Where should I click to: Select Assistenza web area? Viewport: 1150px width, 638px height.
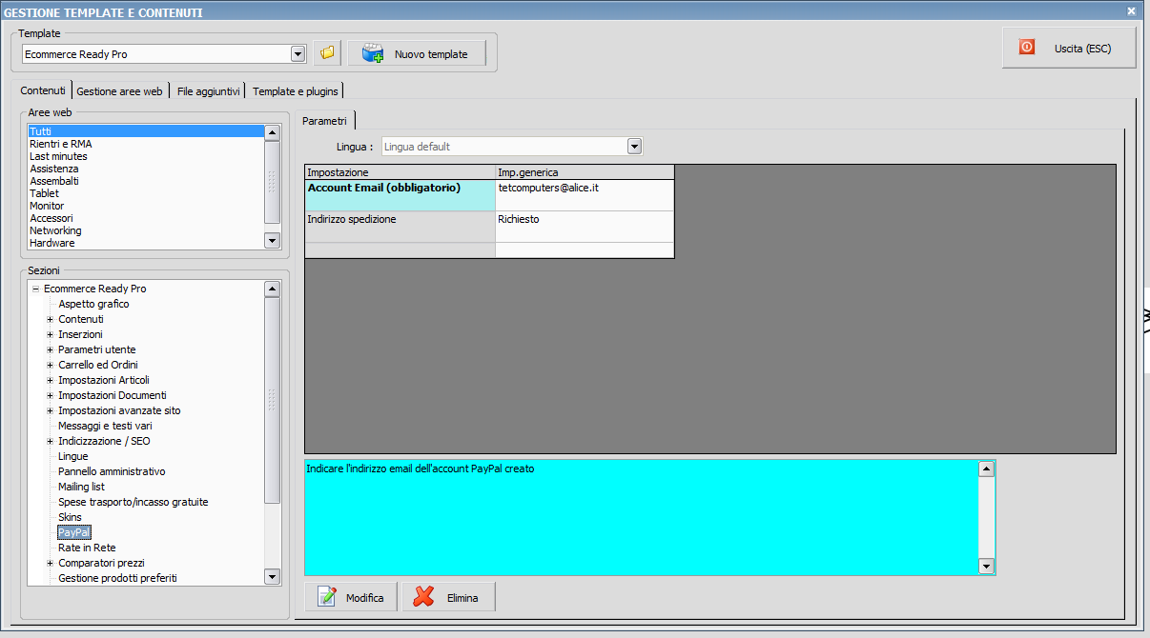tap(145, 169)
